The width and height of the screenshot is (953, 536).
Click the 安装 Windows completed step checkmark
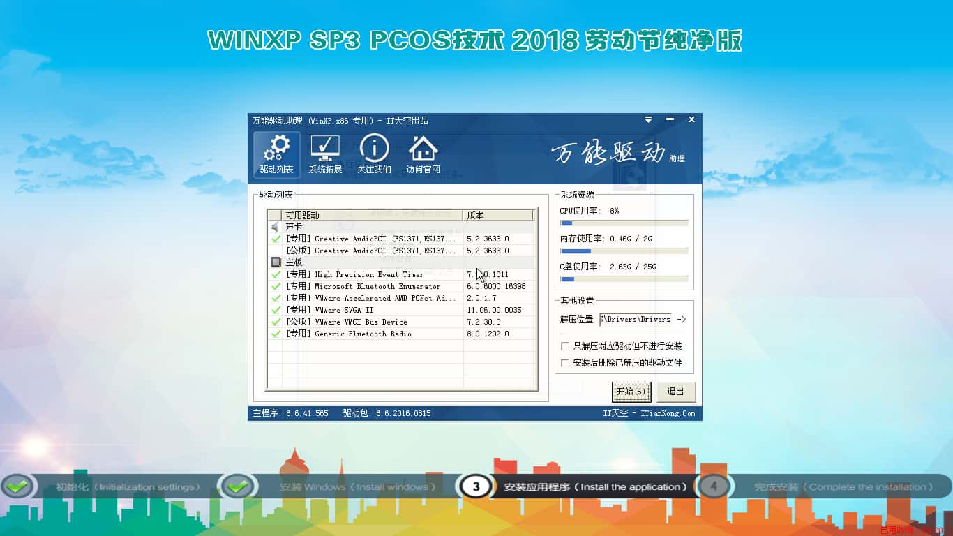(238, 486)
